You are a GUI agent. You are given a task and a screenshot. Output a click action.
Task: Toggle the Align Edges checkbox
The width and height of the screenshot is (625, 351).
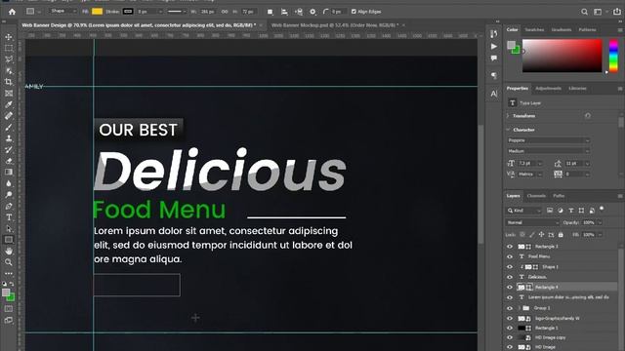pyautogui.click(x=354, y=12)
